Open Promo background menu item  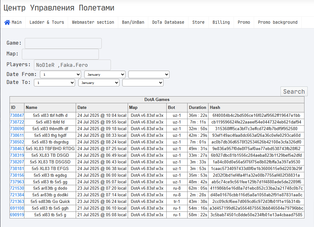tap(278, 22)
